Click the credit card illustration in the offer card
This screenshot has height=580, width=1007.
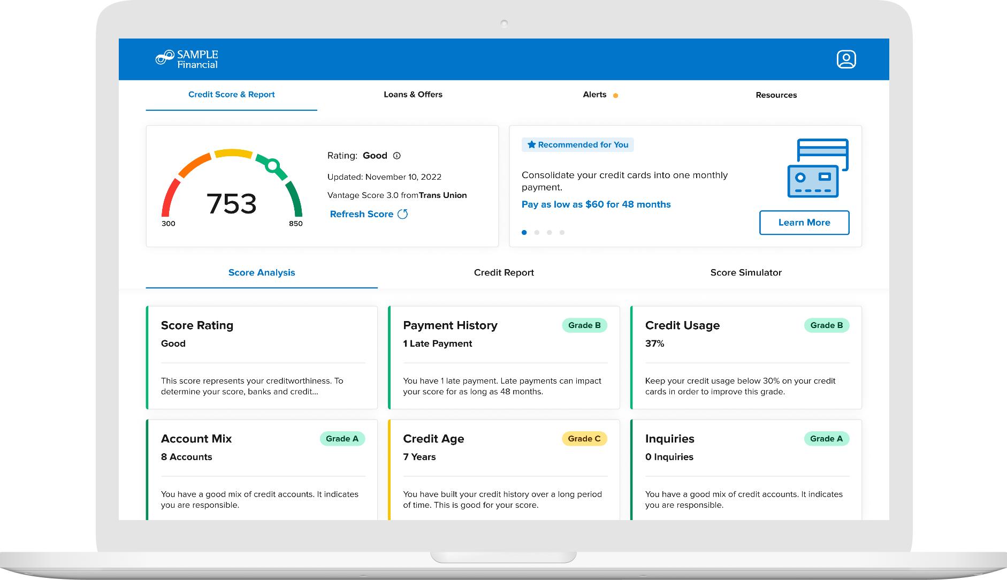click(x=818, y=168)
